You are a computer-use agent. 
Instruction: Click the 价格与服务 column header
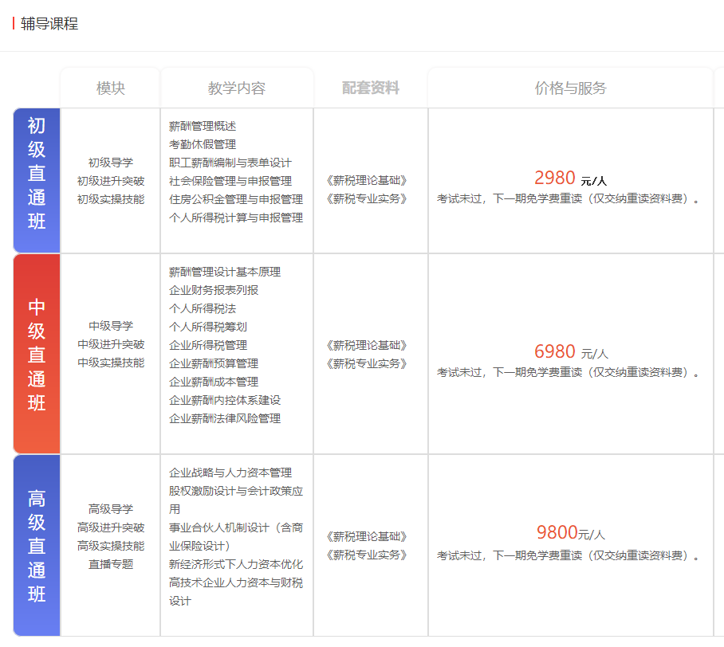pyautogui.click(x=571, y=88)
